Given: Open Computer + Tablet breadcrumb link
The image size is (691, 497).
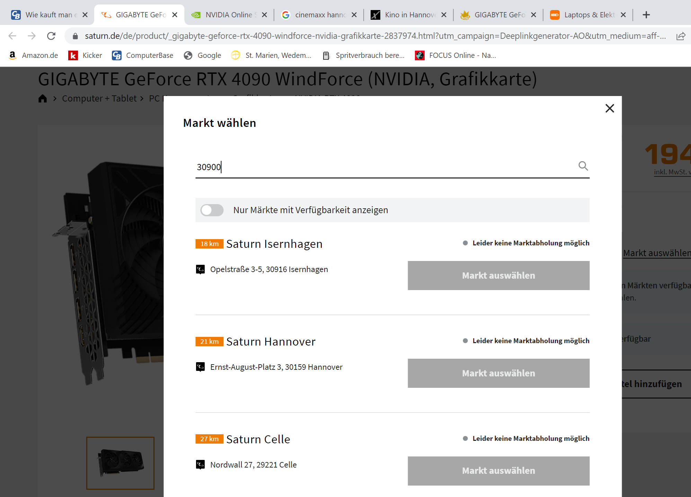Looking at the screenshot, I should (x=99, y=99).
